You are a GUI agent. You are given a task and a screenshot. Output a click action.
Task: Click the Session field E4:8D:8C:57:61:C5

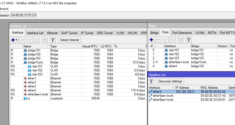[23, 15]
